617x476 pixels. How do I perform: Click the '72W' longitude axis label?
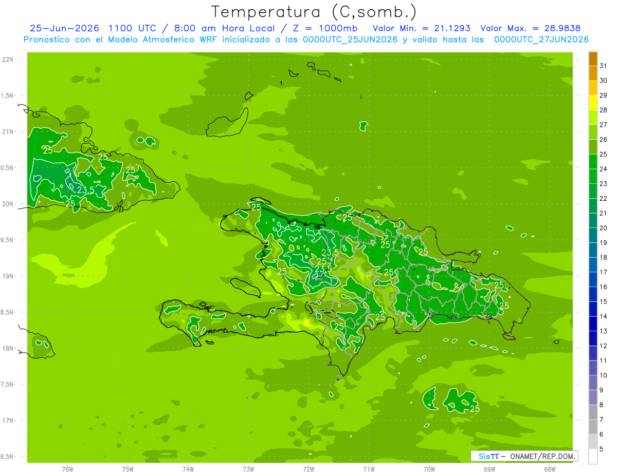click(x=308, y=469)
